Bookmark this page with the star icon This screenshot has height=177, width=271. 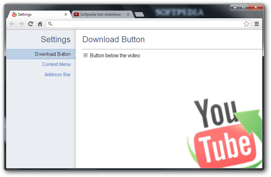pos(246,24)
